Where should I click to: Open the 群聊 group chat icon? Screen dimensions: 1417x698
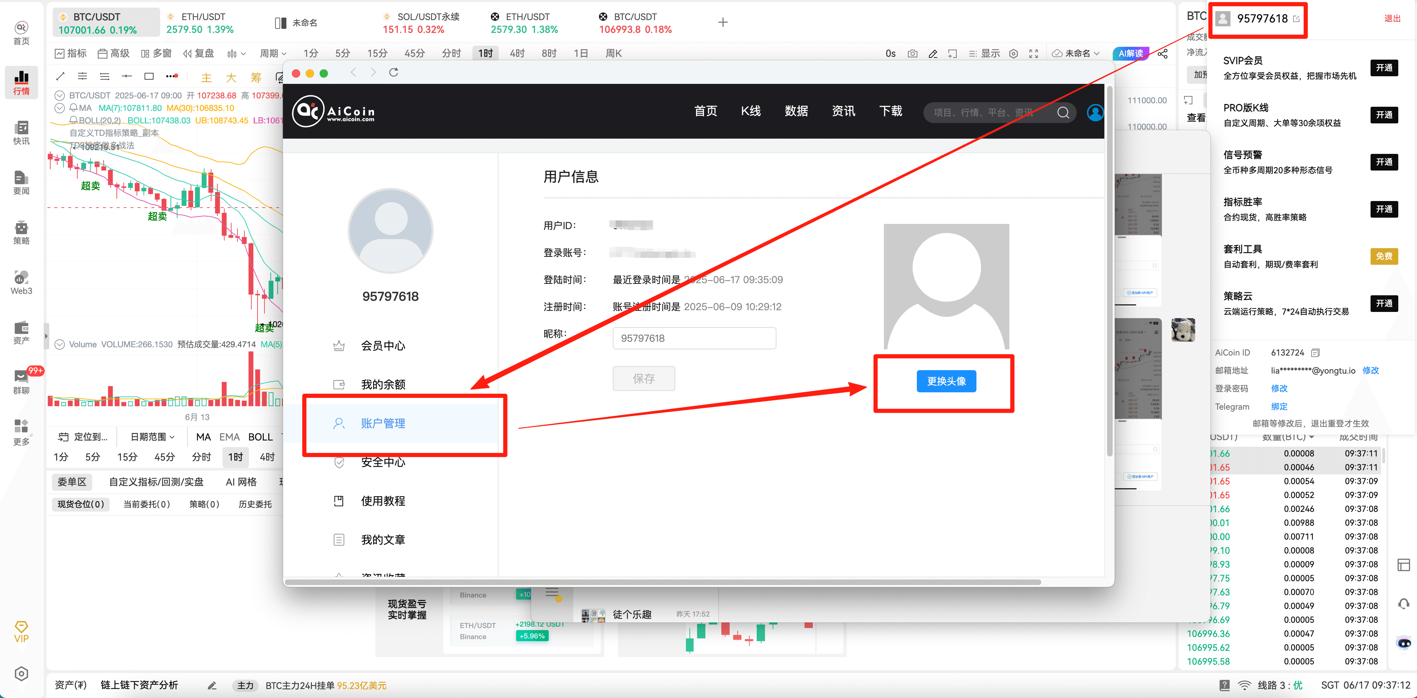(21, 382)
